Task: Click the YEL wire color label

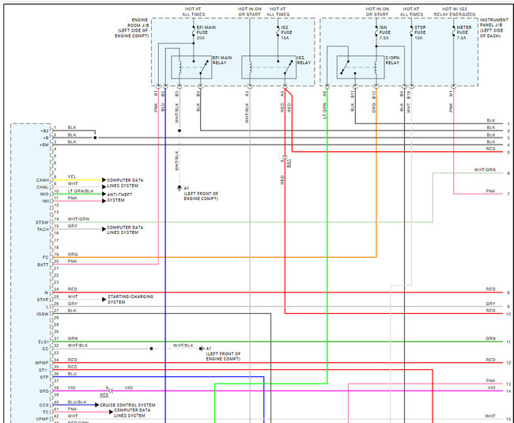Action: point(72,176)
